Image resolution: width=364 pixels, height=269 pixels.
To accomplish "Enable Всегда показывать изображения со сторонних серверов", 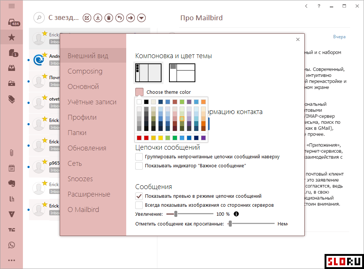I will click(139, 205).
